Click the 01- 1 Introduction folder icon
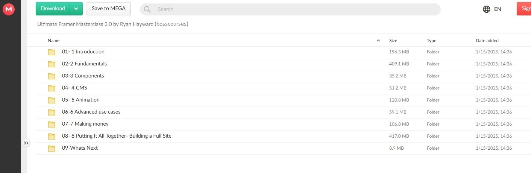 [52, 52]
